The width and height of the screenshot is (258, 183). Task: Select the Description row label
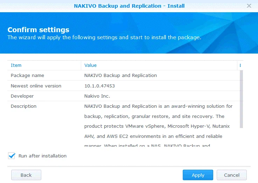(x=23, y=106)
